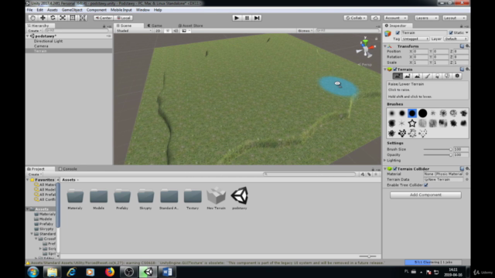Click the Pause button

pos(247,18)
